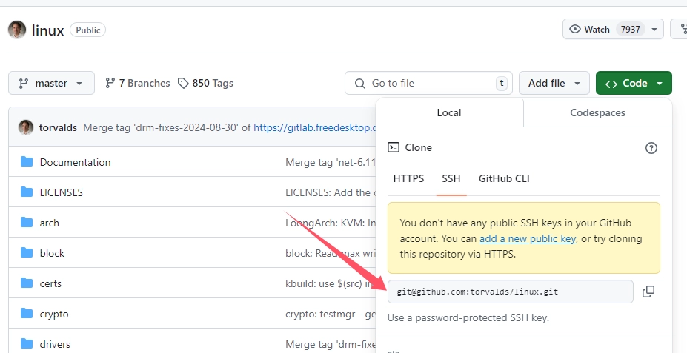Screen dimensions: 687x353
Task: Click the torvalds commit author avatar
Action: (x=26, y=127)
